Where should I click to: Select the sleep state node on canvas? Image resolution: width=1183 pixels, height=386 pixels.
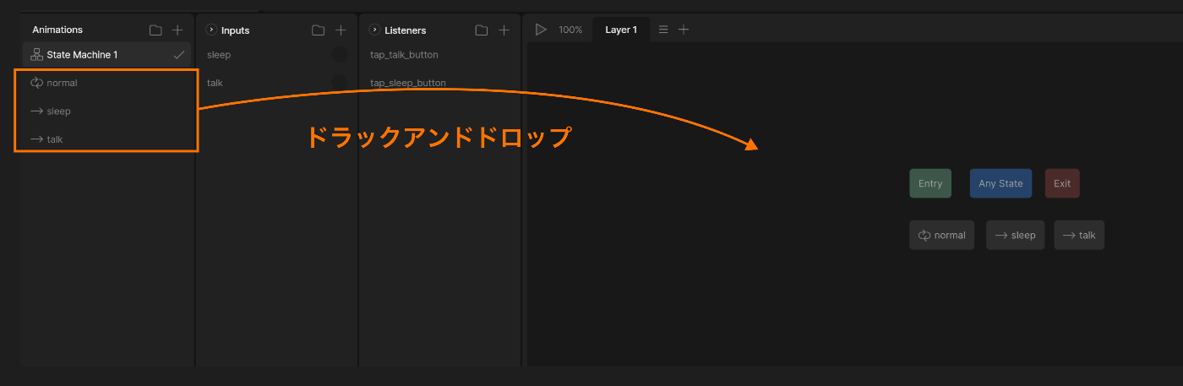click(1015, 235)
